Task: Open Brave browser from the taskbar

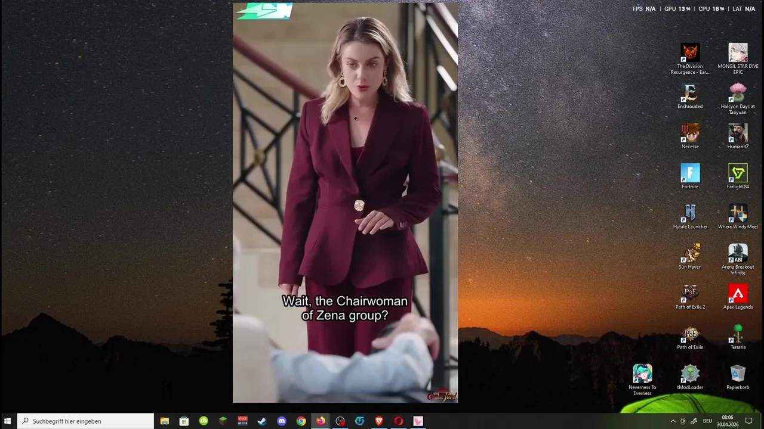Action: point(379,421)
